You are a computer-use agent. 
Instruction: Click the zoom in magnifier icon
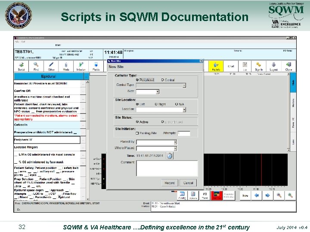pos(290,195)
